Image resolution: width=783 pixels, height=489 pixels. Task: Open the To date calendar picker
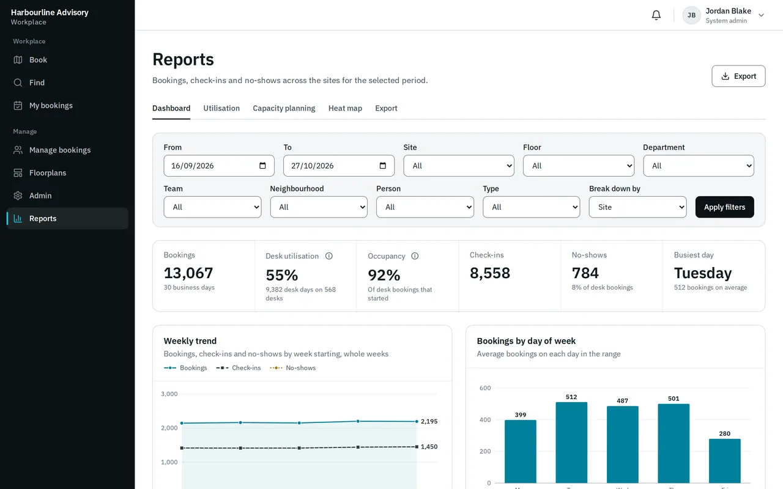coord(382,166)
